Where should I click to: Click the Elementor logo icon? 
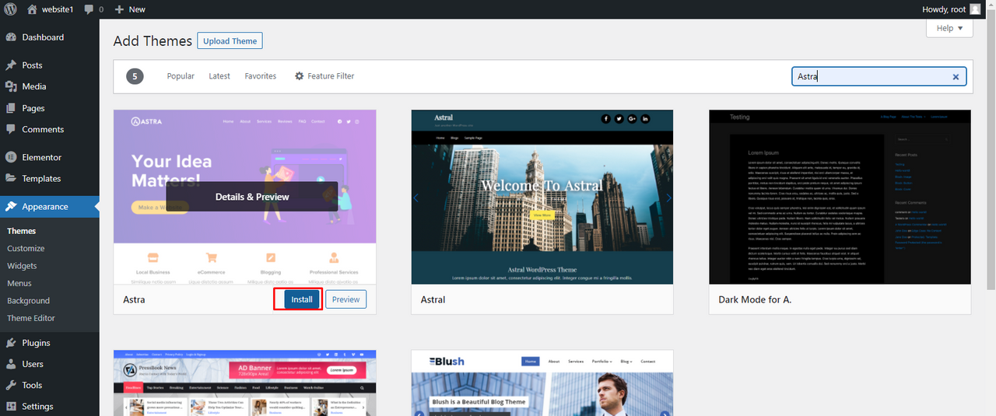click(11, 157)
